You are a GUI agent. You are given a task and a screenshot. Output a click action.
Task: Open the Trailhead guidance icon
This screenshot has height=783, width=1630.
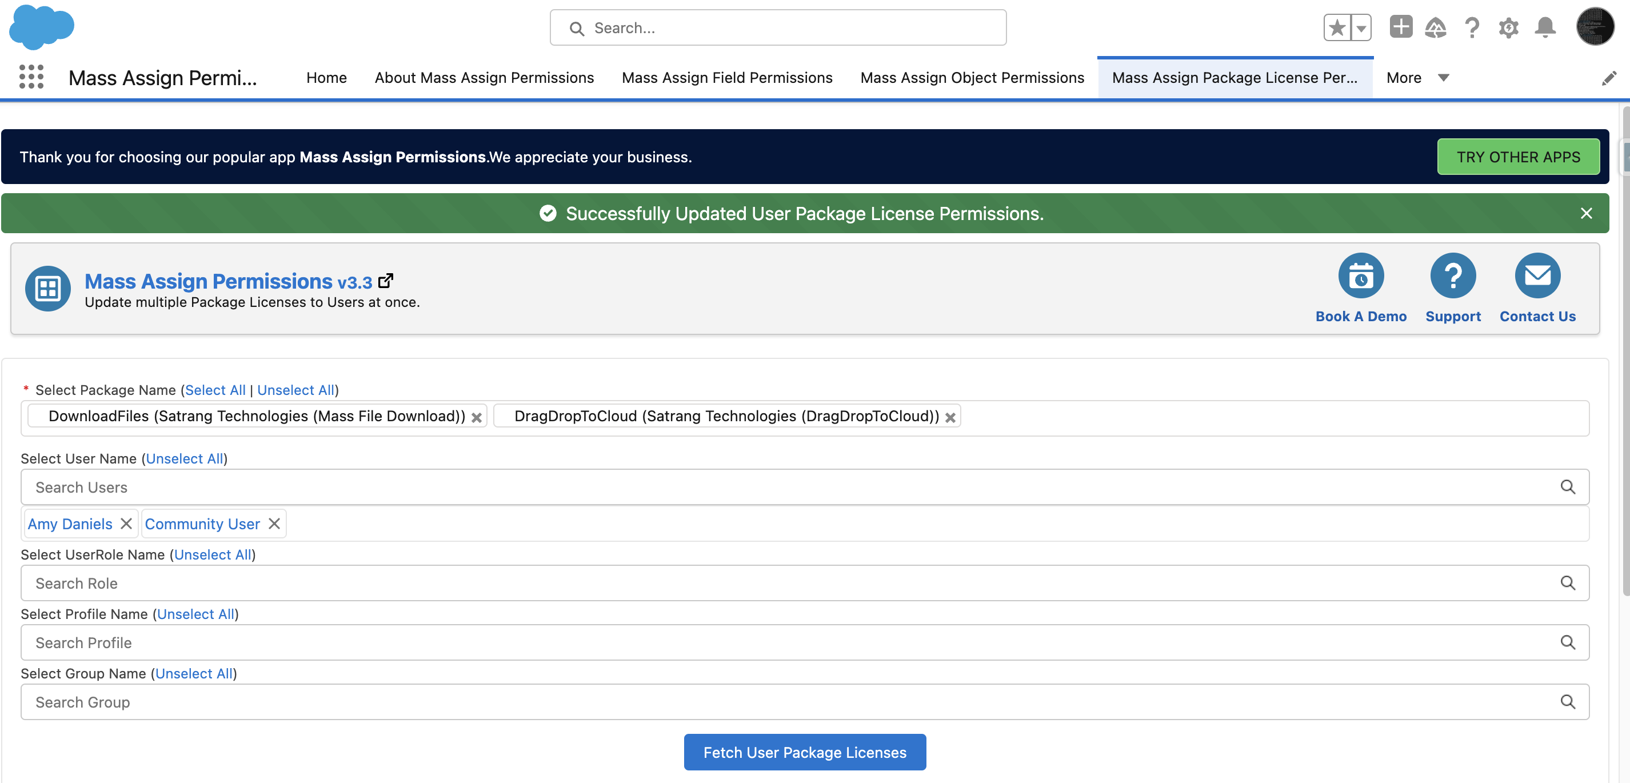point(1435,28)
